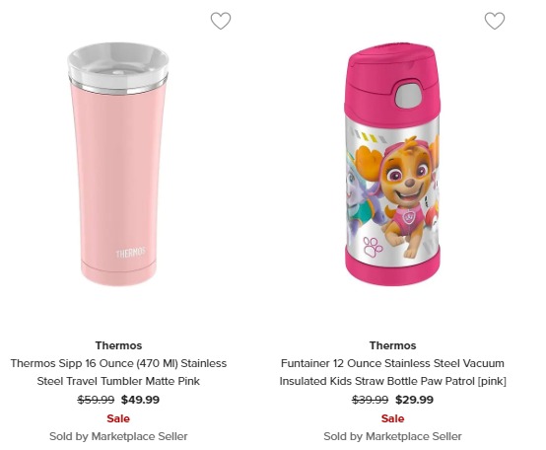Favorite the Paw Patrol Funtainer bottle

(x=495, y=21)
